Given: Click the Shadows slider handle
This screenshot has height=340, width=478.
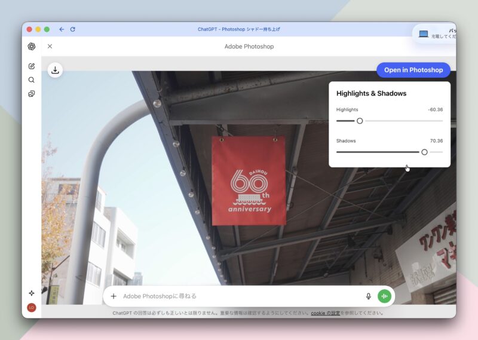Looking at the screenshot, I should [424, 152].
